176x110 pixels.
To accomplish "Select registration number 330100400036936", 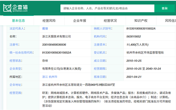I will click(x=54, y=45).
